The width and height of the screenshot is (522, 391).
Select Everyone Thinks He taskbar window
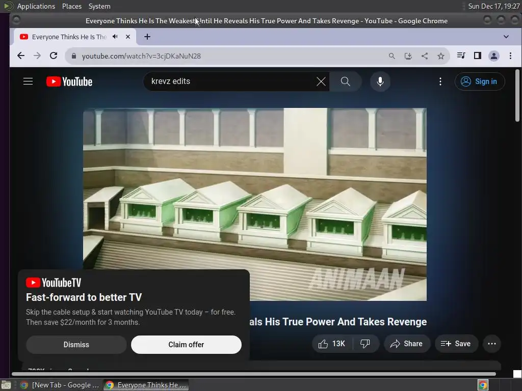coord(146,385)
